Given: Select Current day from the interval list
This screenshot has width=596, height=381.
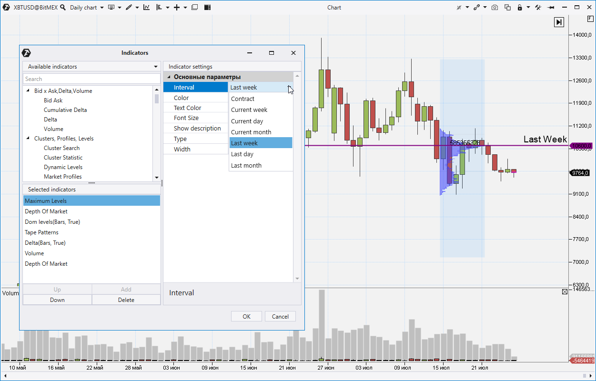Looking at the screenshot, I should 247,120.
